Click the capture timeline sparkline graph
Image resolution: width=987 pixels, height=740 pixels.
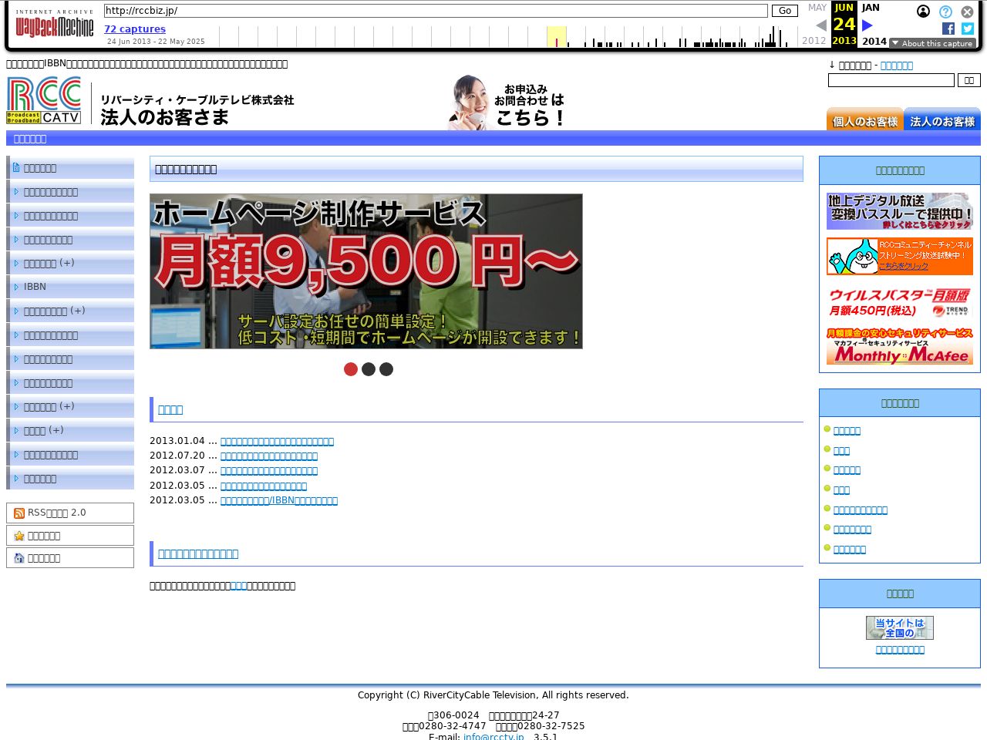coord(508,36)
